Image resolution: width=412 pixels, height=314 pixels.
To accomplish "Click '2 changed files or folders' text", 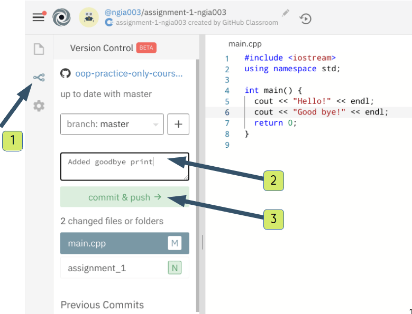I will [112, 221].
